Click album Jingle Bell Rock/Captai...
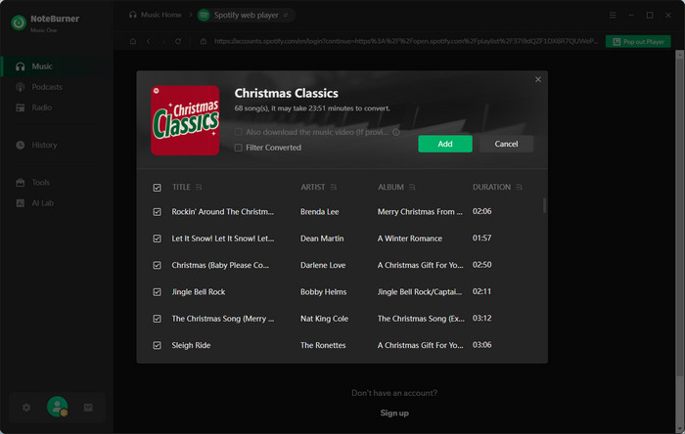This screenshot has width=685, height=434. (x=420, y=291)
